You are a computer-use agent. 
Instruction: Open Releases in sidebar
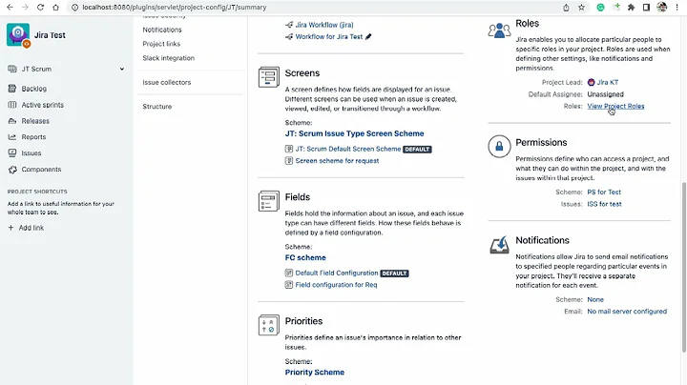(x=35, y=121)
